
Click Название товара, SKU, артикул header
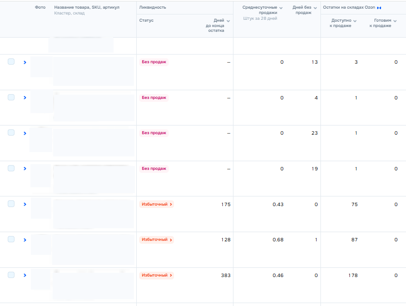pyautogui.click(x=87, y=7)
